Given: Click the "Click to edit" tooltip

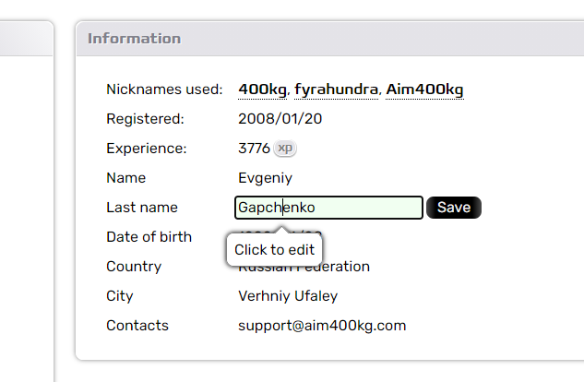Looking at the screenshot, I should pos(275,249).
